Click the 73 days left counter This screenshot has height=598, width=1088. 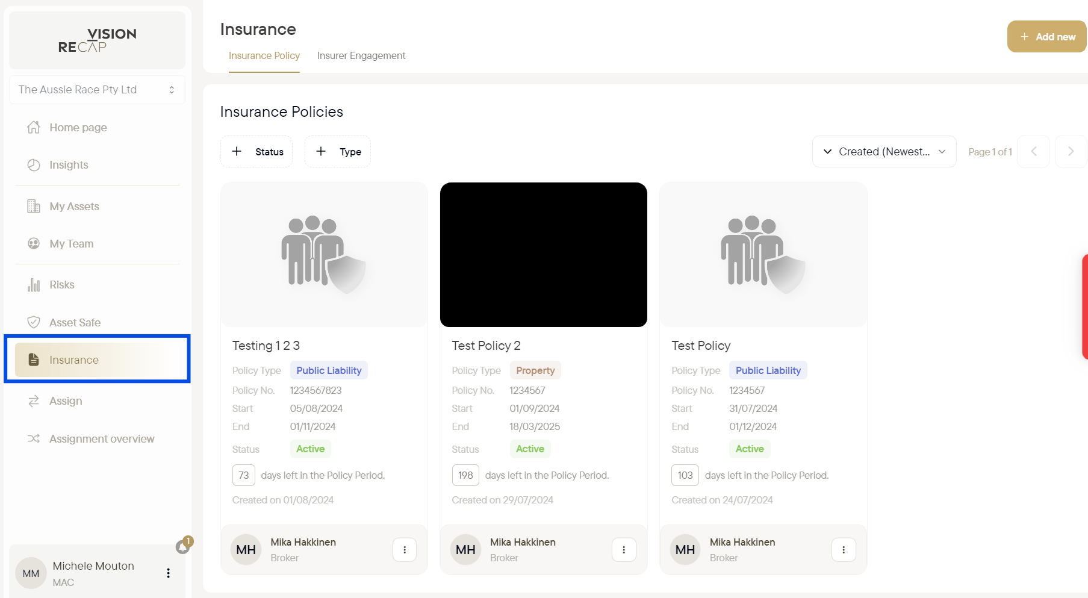click(x=244, y=475)
